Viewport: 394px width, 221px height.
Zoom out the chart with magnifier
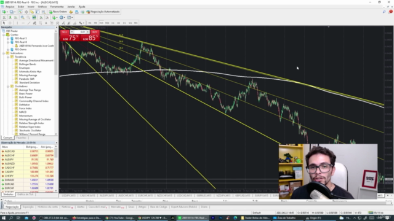(x=28, y=18)
